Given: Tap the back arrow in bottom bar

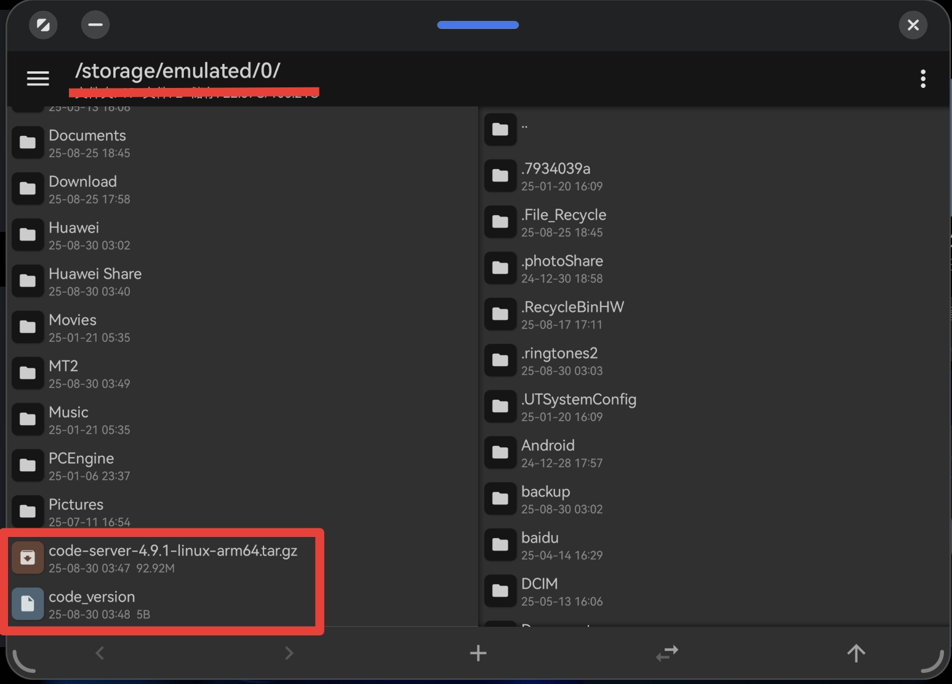Looking at the screenshot, I should (100, 653).
